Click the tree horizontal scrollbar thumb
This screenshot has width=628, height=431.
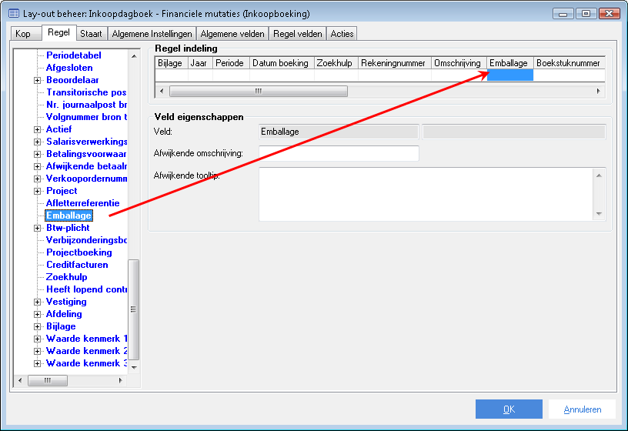point(47,380)
